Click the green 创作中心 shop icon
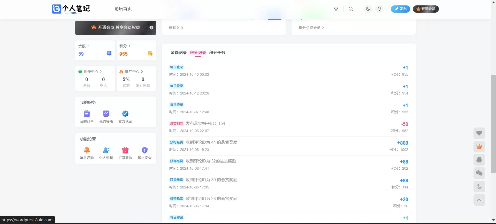This screenshot has height=224, width=496. coord(80,72)
